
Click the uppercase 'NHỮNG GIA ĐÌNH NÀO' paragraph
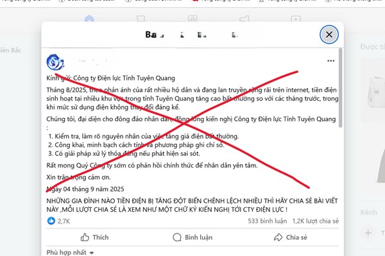[193, 205]
